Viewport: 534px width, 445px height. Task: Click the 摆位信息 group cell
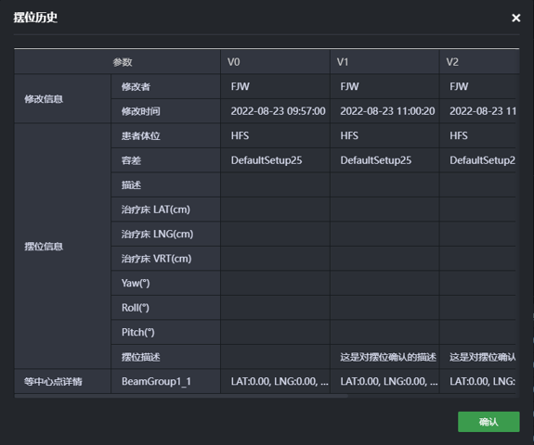point(62,246)
